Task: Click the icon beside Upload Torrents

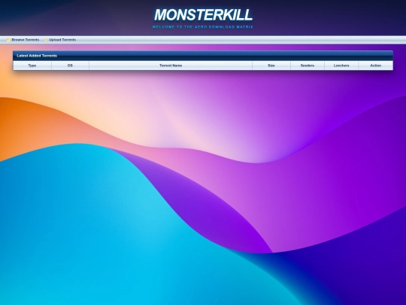Action: (x=46, y=40)
